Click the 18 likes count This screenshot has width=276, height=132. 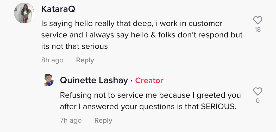coord(258,30)
